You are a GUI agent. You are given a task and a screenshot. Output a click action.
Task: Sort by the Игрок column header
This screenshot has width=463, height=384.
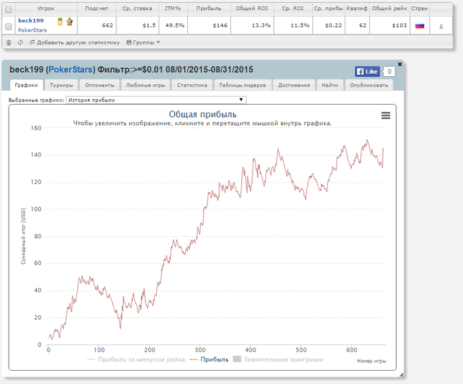pos(46,9)
